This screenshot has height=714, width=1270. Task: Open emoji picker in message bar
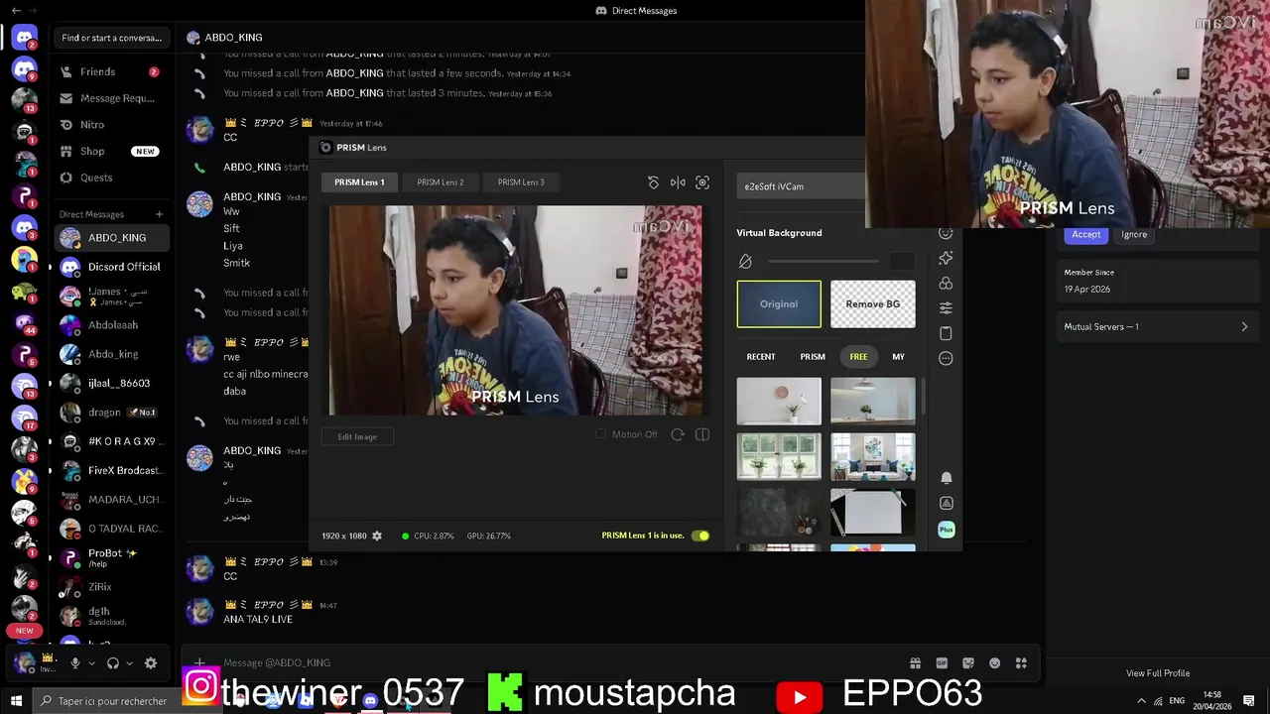click(x=994, y=663)
